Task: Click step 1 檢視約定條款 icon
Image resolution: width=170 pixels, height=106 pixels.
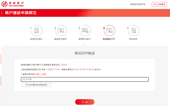Action: coord(37,31)
